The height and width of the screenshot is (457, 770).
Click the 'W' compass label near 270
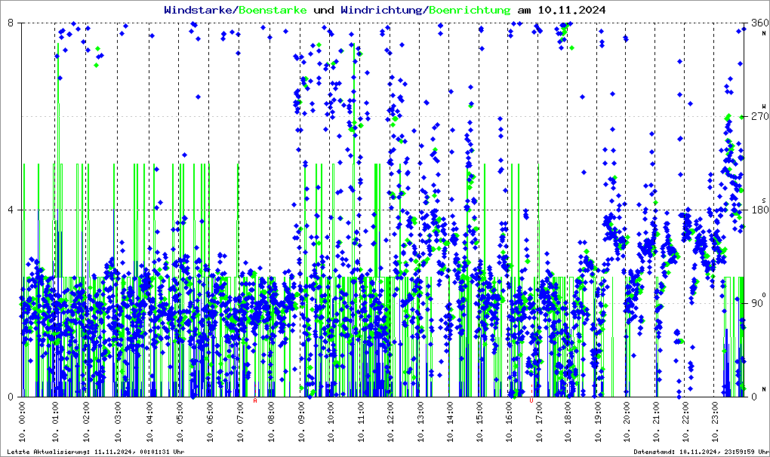pos(764,106)
